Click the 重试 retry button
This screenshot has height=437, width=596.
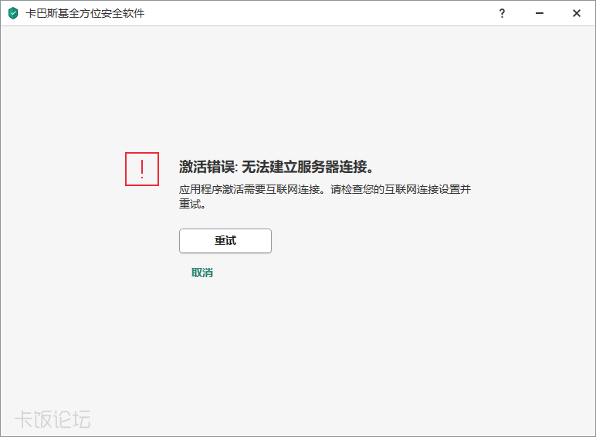(x=225, y=241)
